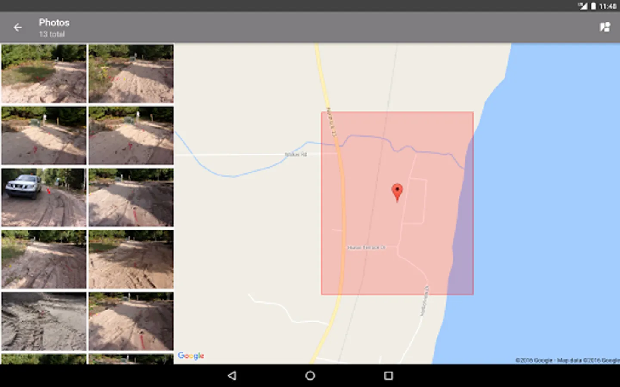Viewport: 620px width, 387px height.
Task: Select the red location pin on the map
Action: tap(397, 193)
